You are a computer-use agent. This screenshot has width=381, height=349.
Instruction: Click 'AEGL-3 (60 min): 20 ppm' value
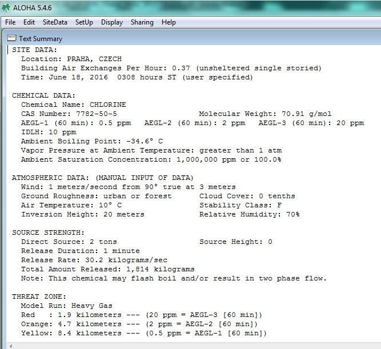311,123
